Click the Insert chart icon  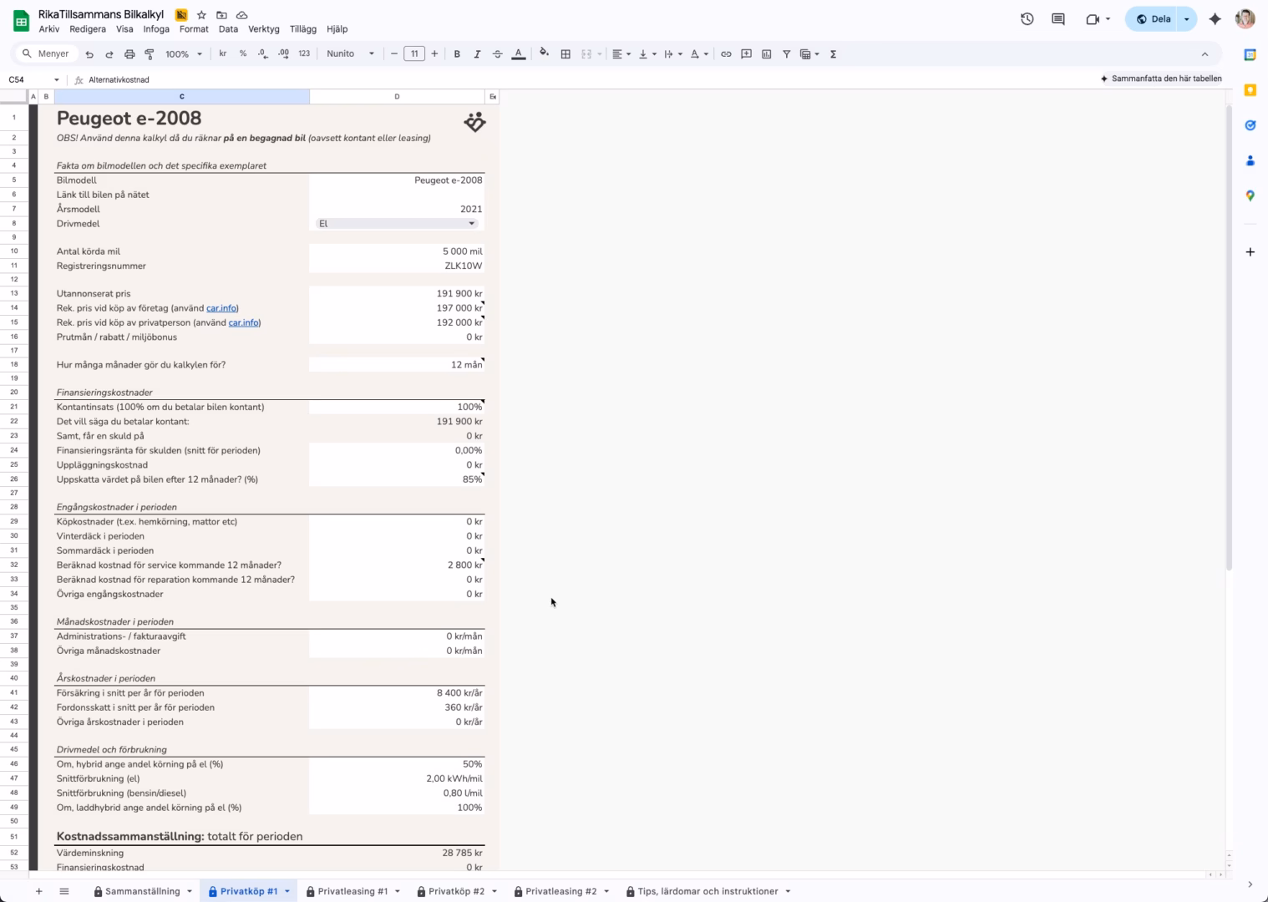(766, 54)
